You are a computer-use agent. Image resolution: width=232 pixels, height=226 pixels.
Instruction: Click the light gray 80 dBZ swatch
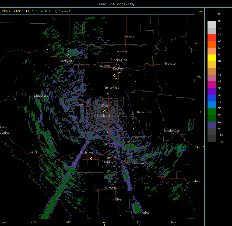tap(212, 24)
